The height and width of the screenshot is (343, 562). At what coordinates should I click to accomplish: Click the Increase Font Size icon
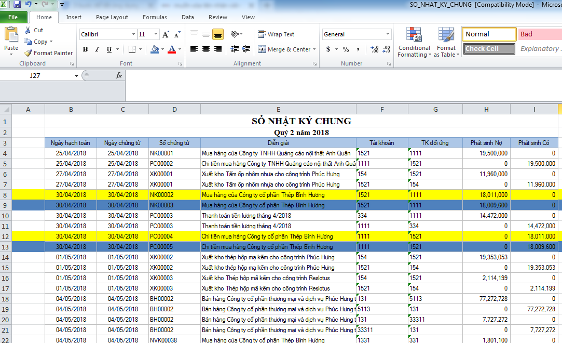tap(166, 35)
